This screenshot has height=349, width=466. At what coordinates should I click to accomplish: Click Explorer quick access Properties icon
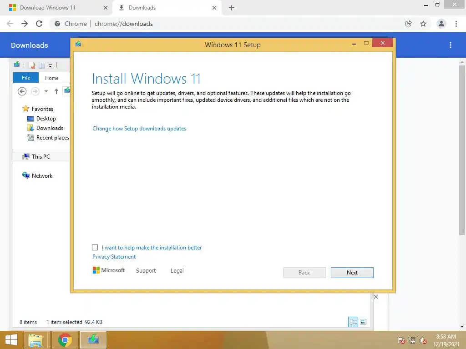coord(31,65)
